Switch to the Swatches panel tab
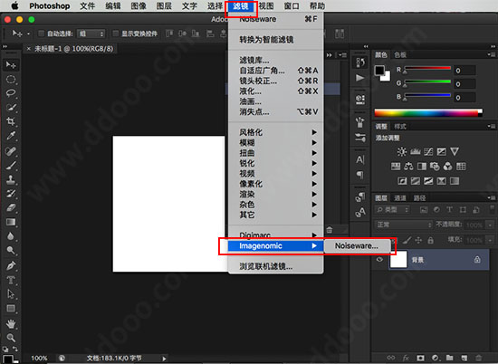 [x=400, y=54]
